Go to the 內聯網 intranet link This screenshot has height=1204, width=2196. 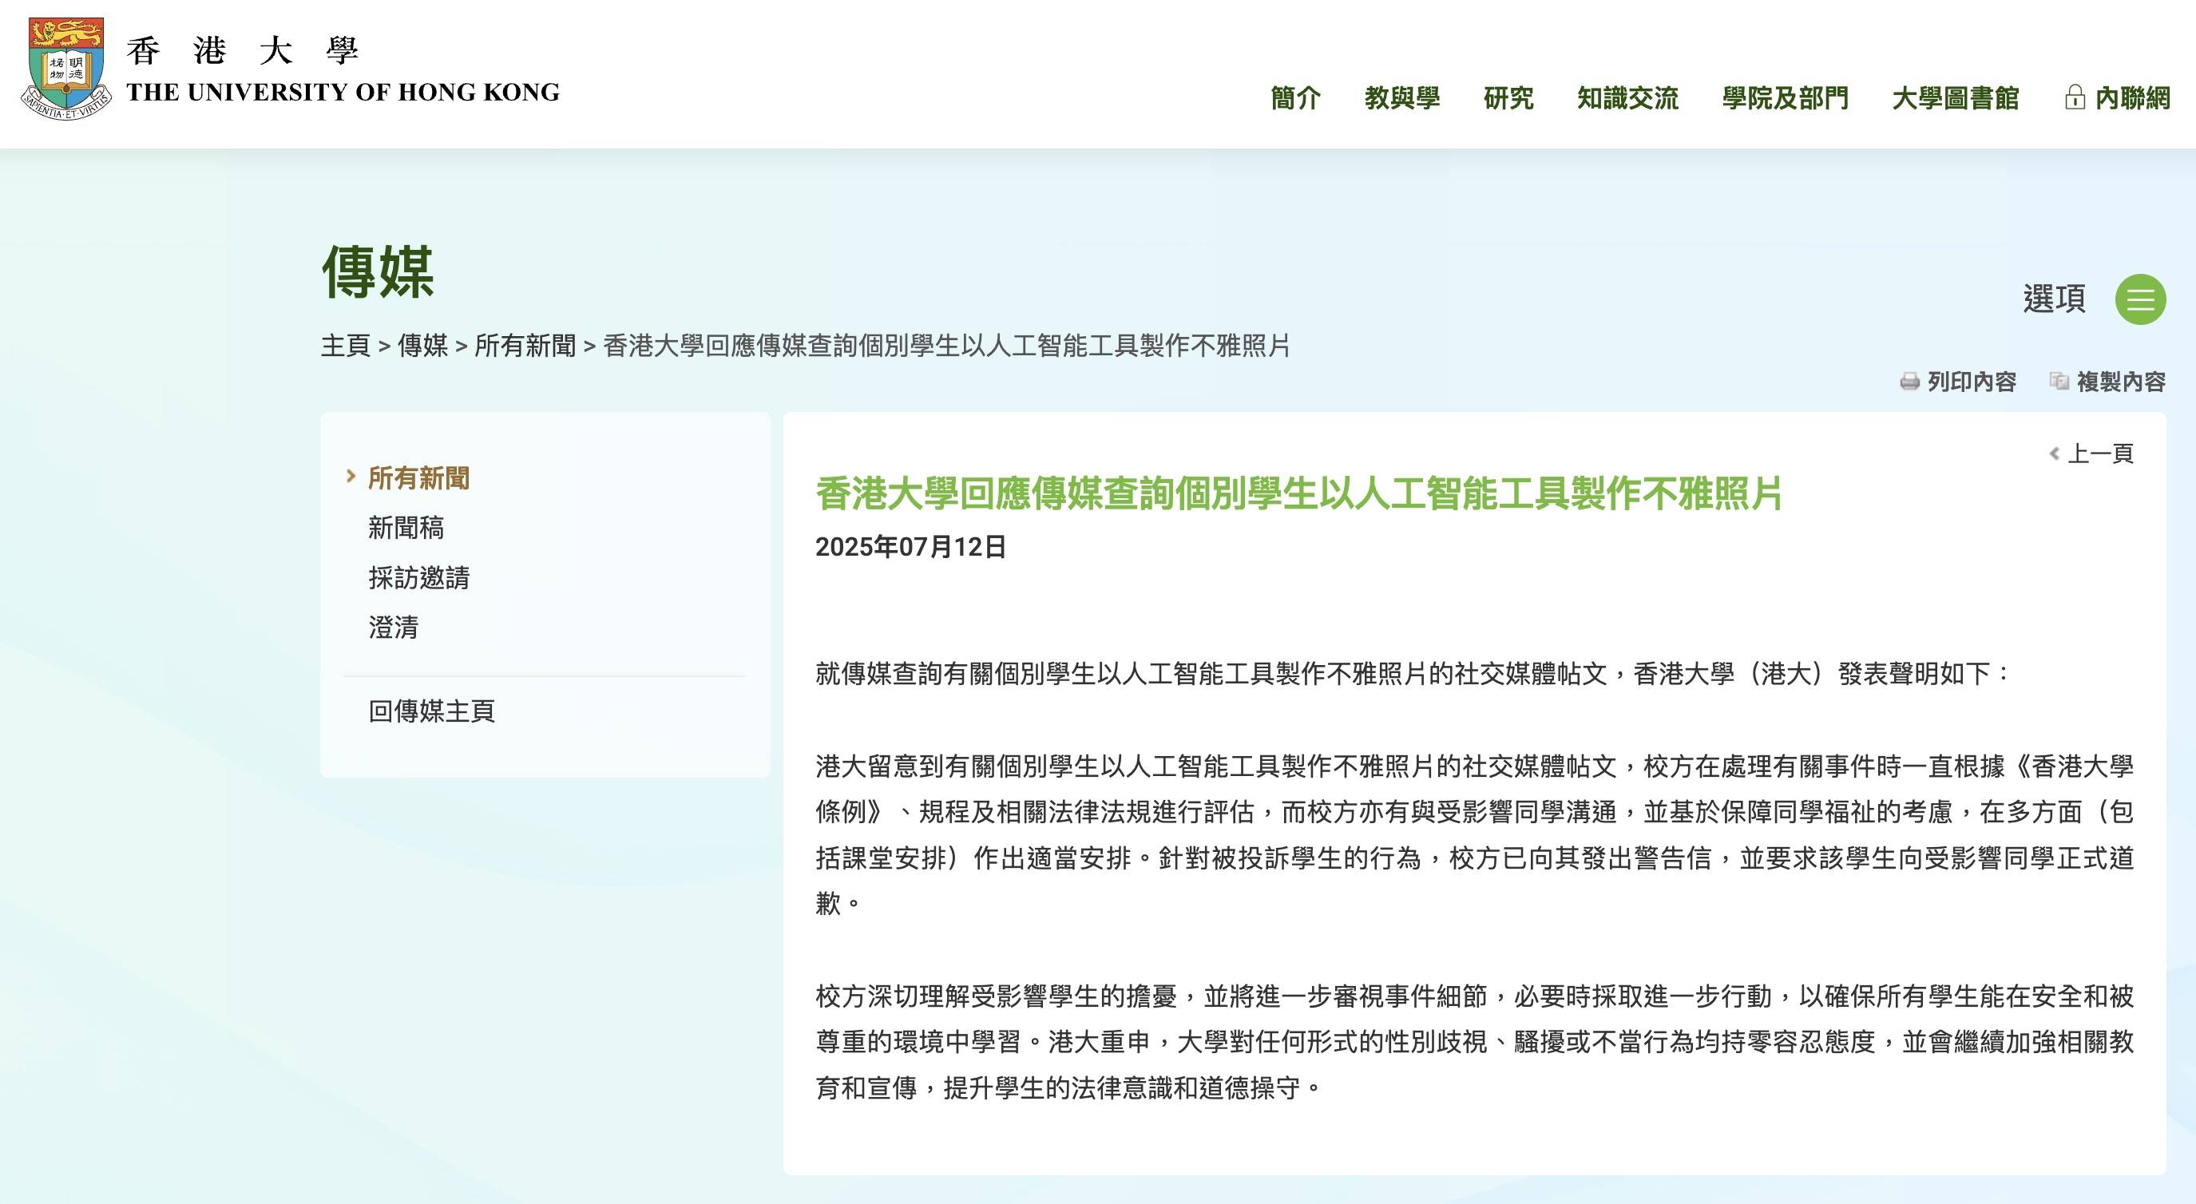(x=2132, y=98)
